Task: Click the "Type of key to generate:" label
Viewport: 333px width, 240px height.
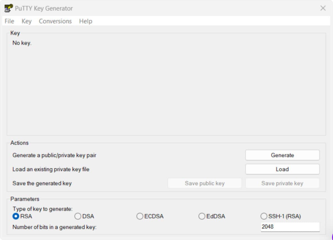Action: 42,209
